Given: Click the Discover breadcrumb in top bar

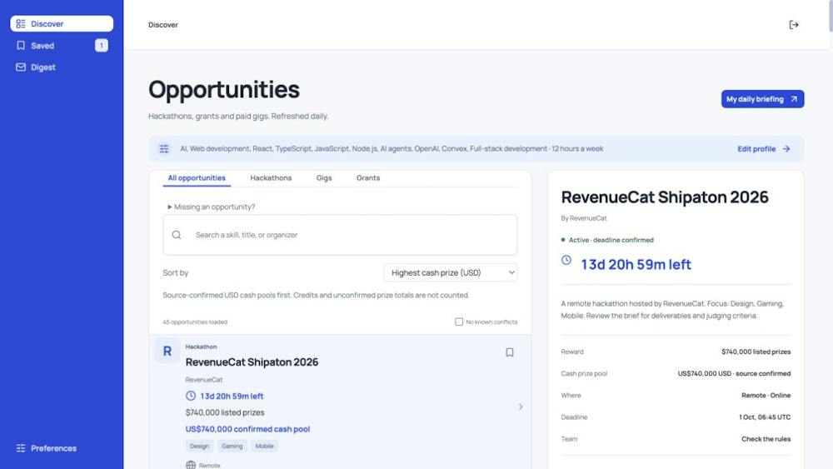Looking at the screenshot, I should [163, 25].
